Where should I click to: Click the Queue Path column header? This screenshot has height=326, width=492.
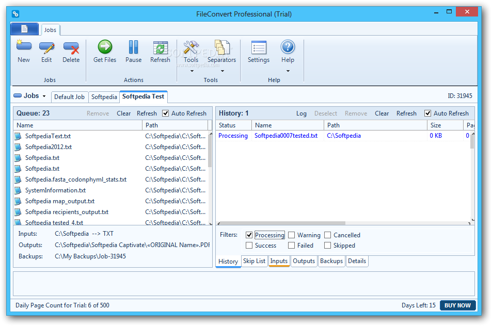(175, 125)
